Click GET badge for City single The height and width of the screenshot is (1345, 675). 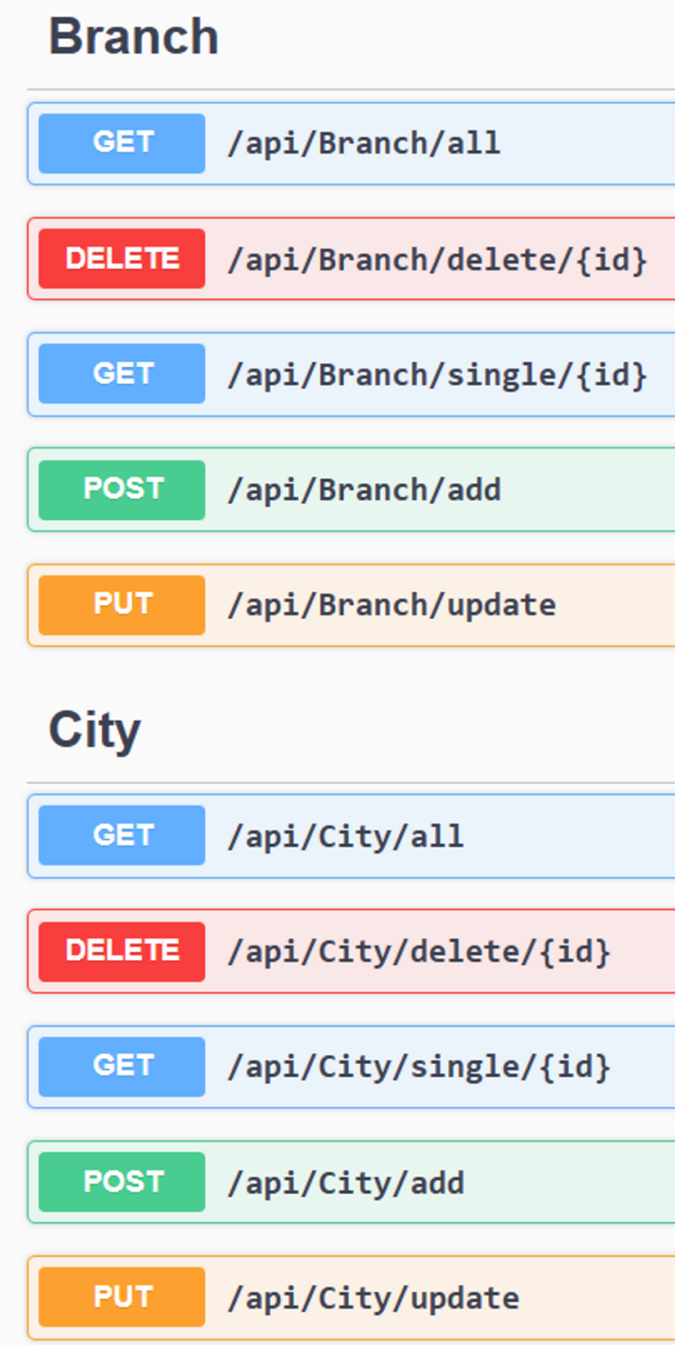122,1067
